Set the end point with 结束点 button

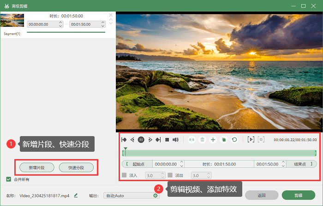(x=301, y=164)
